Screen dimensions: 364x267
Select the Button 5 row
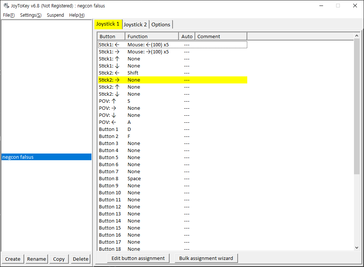[173, 158]
